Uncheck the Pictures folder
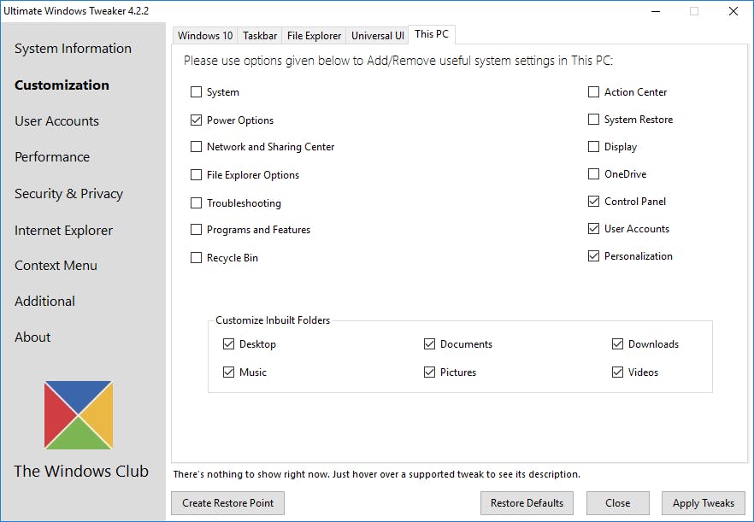 tap(429, 372)
